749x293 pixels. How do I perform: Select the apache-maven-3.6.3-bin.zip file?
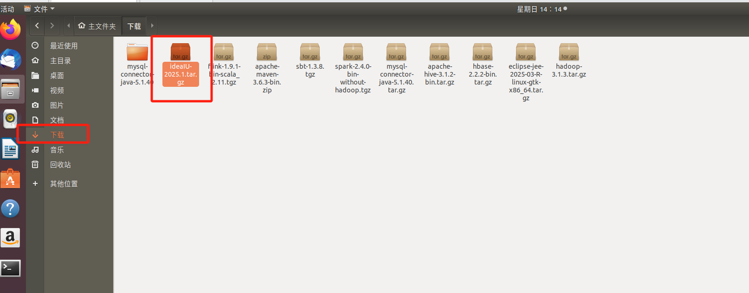pos(267,52)
